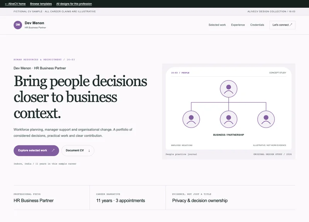Image resolution: width=309 pixels, height=222 pixels.
Task: Click '11 years · 3 appointments' stat
Action: click(121, 200)
